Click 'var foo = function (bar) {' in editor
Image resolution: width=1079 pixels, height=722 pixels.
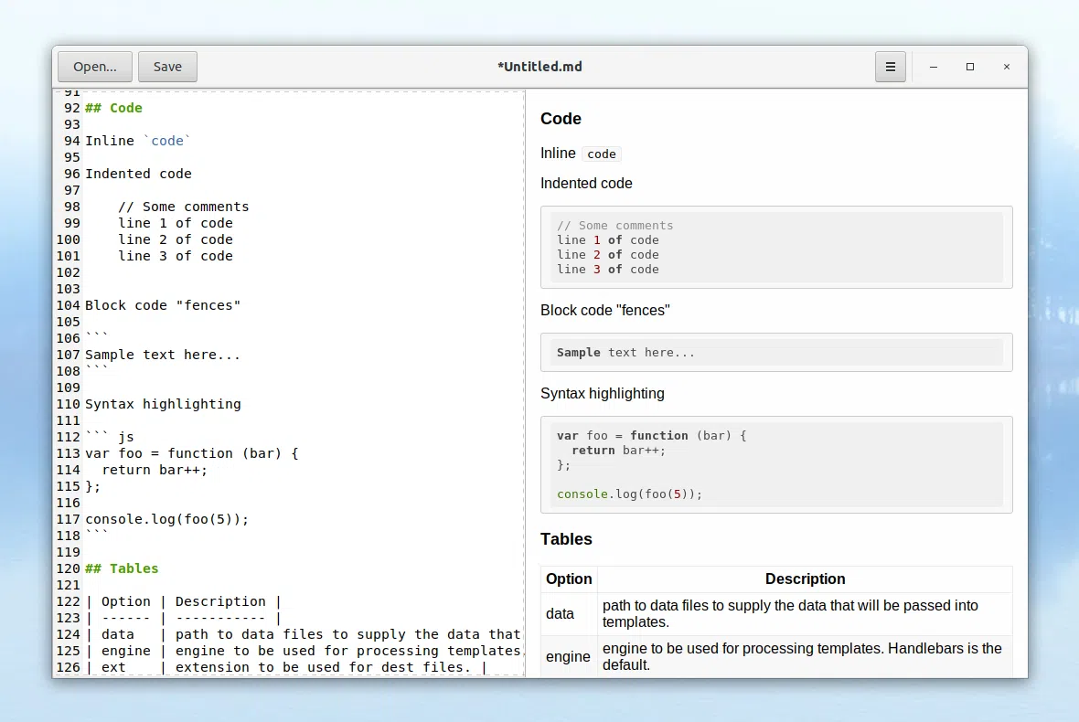pyautogui.click(x=192, y=454)
